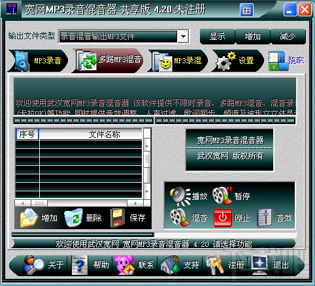Click the 录音混音输出MP3文件 combo field
The height and width of the screenshot is (286, 315).
click(118, 37)
